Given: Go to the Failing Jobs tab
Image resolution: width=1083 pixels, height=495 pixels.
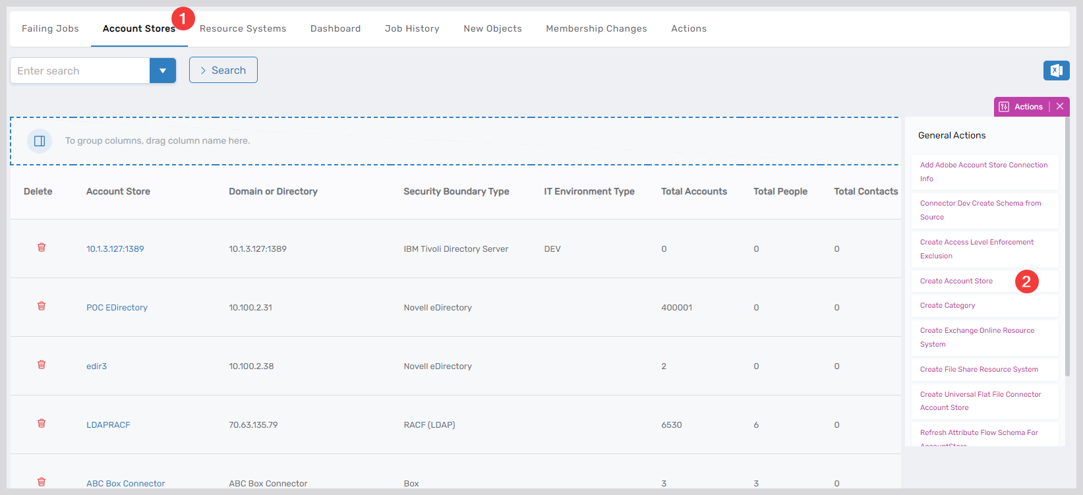Looking at the screenshot, I should tap(50, 29).
